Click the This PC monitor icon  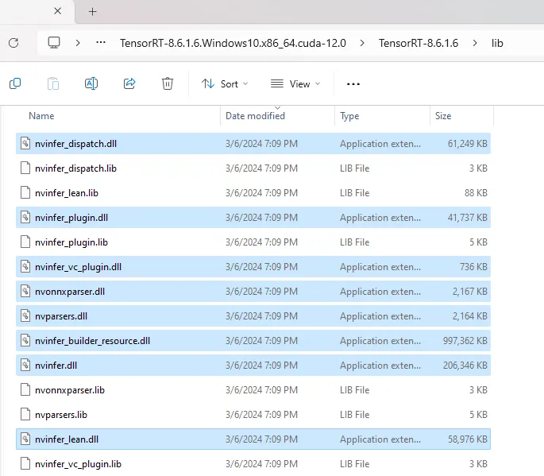[54, 43]
